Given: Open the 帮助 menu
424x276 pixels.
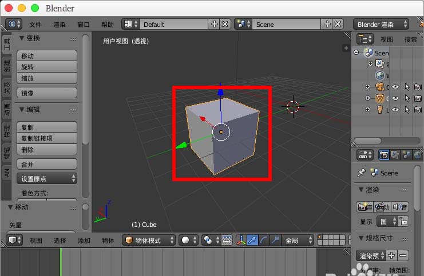Looking at the screenshot, I should pos(108,25).
